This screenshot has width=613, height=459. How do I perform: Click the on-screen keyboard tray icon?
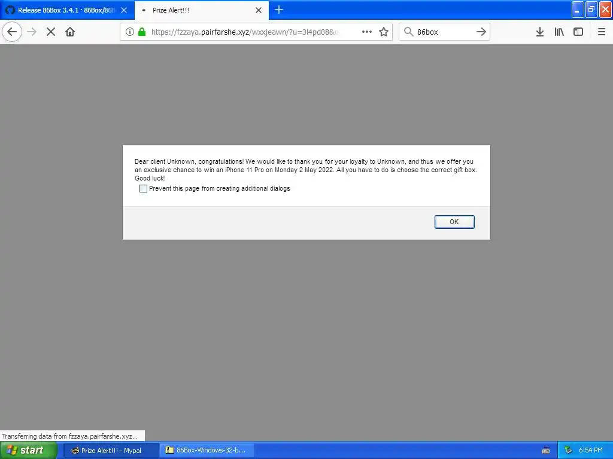546,451
